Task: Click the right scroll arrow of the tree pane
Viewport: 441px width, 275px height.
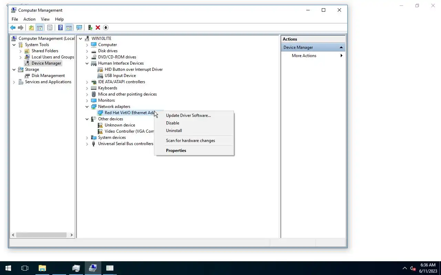Action: pos(71,235)
